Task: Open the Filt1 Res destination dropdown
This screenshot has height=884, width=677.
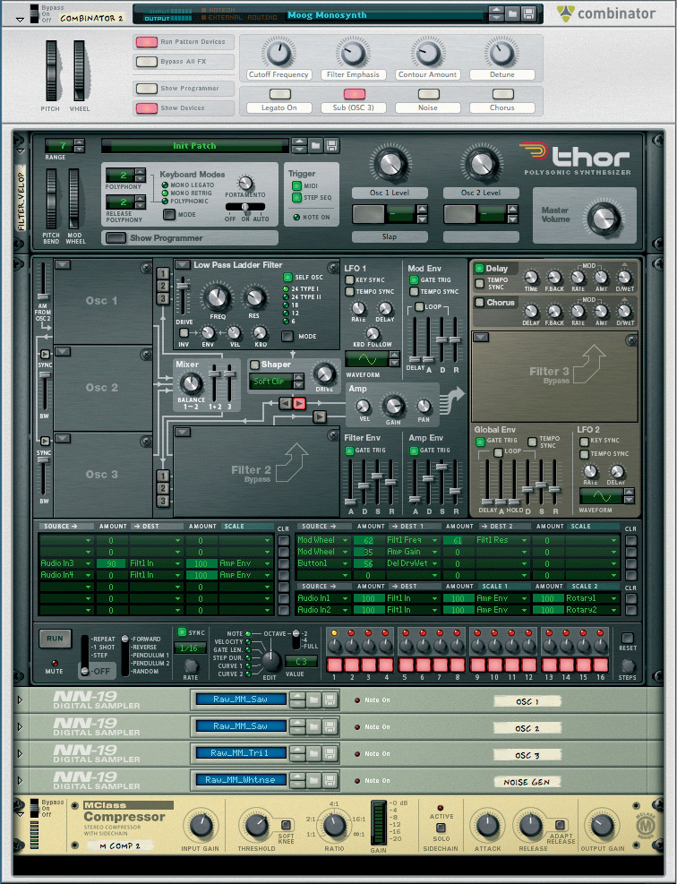Action: point(524,540)
